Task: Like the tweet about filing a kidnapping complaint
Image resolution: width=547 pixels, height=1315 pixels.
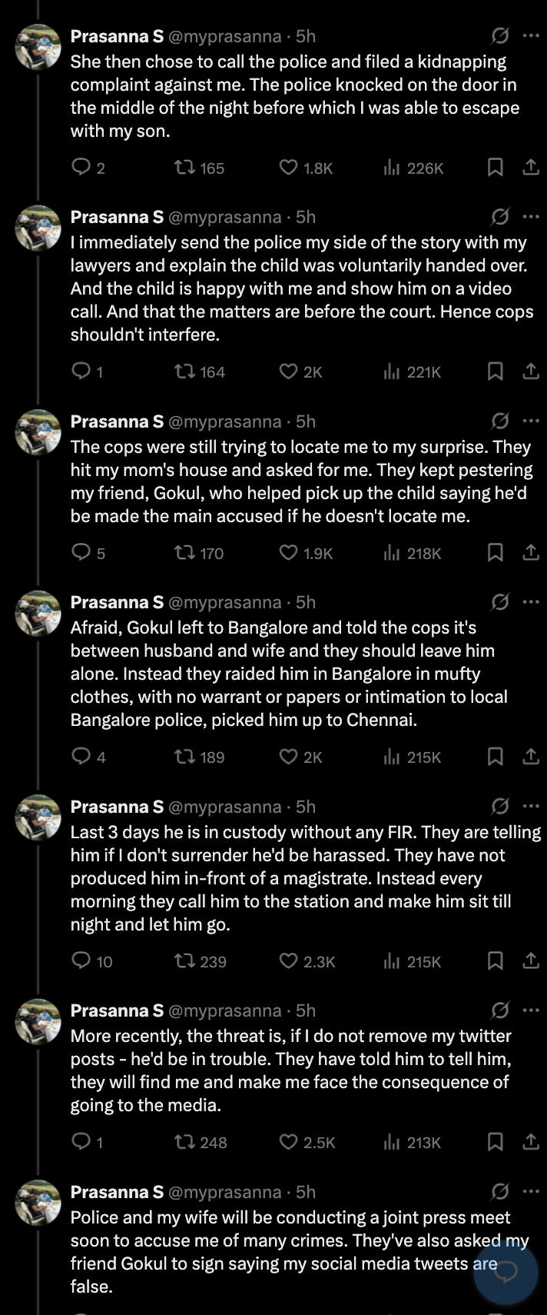Action: pyautogui.click(x=288, y=168)
